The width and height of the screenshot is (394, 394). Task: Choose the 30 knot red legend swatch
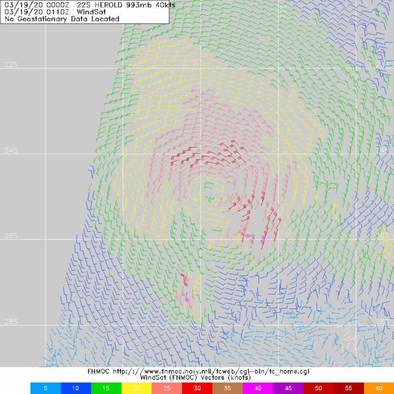click(x=197, y=388)
